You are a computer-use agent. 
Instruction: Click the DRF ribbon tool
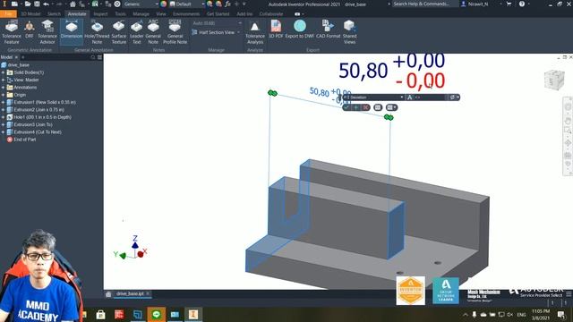coord(30,30)
